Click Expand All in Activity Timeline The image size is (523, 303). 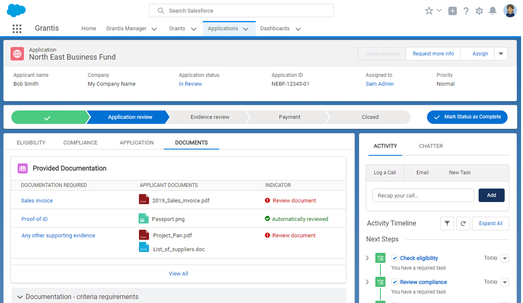(490, 224)
